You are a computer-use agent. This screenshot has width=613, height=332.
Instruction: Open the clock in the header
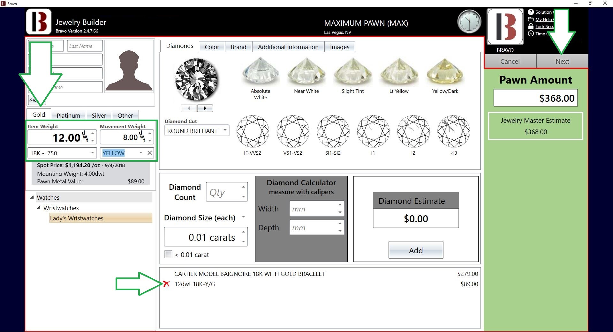[469, 22]
